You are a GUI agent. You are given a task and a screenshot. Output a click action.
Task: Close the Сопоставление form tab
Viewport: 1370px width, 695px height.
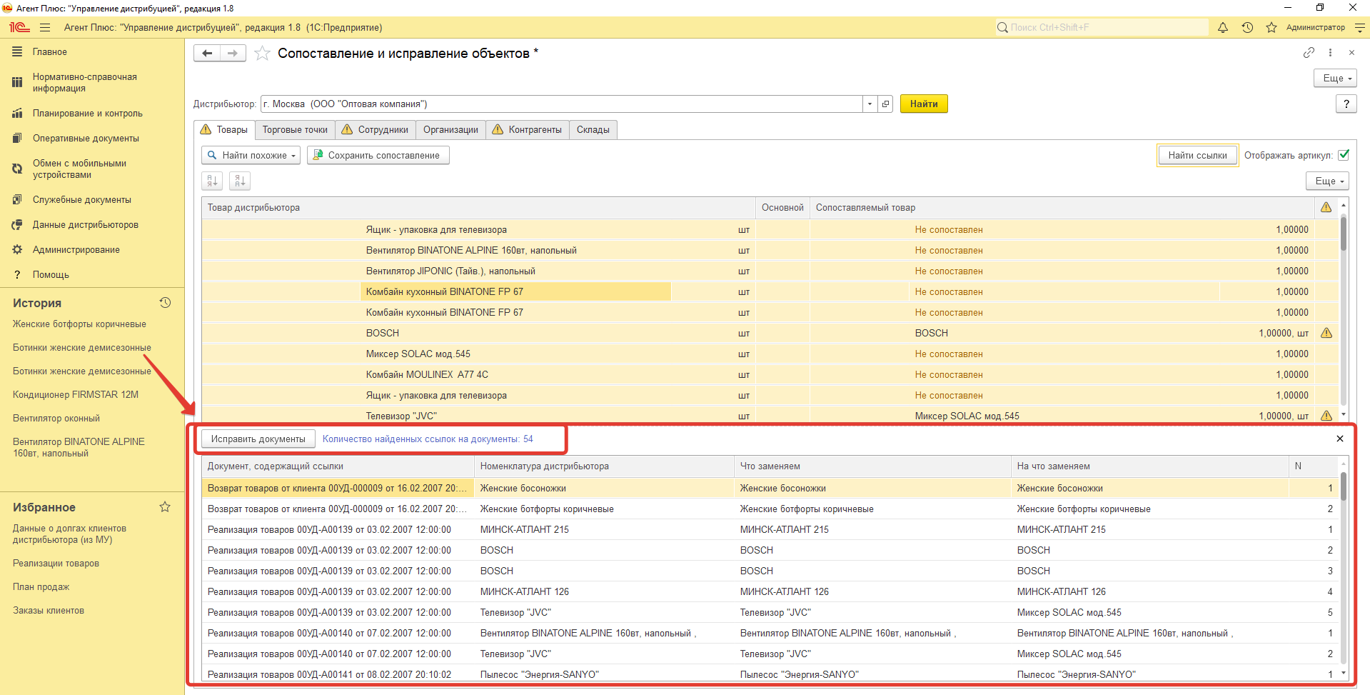1351,52
